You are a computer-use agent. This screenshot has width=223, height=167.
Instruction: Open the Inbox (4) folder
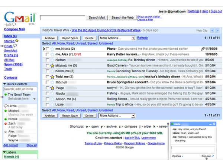tap(10, 36)
